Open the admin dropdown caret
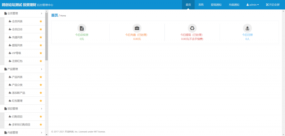 coord(258,5)
